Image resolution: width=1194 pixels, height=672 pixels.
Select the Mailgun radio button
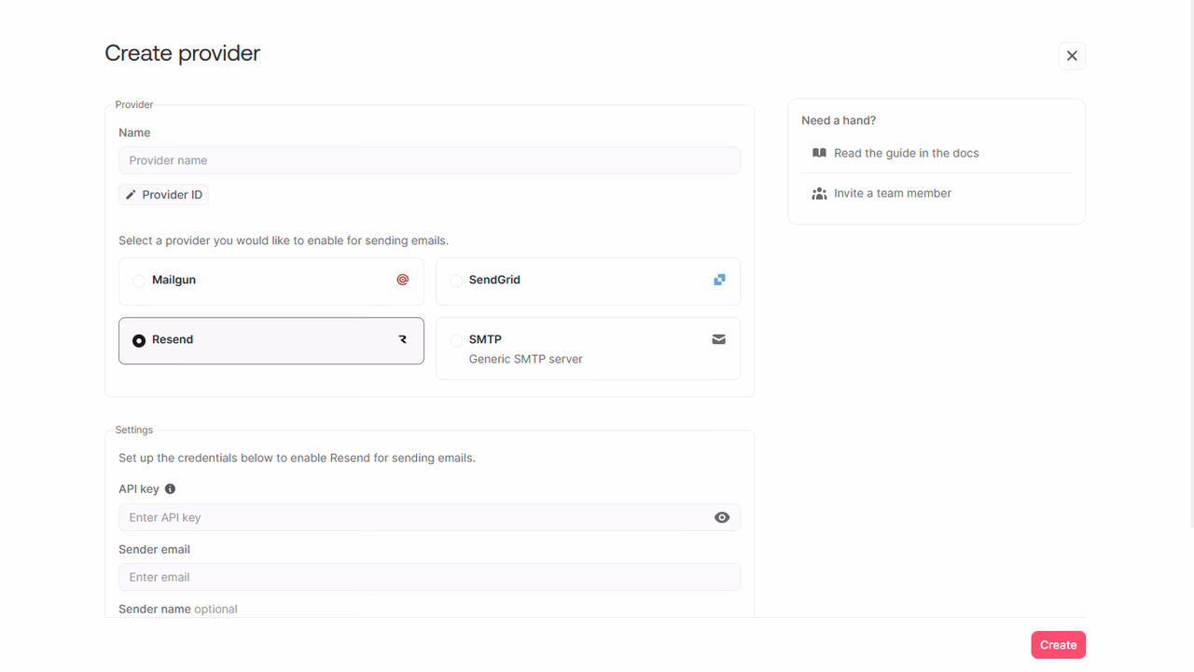pos(139,281)
